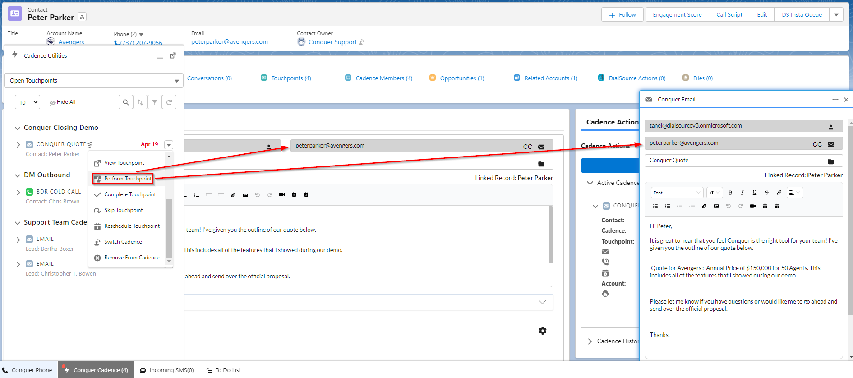Click the video camera icon in Conquer Email popup
Viewport: 853px width, 378px height.
(753, 206)
